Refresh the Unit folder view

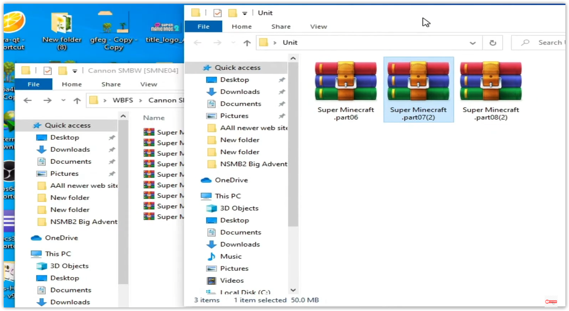492,43
